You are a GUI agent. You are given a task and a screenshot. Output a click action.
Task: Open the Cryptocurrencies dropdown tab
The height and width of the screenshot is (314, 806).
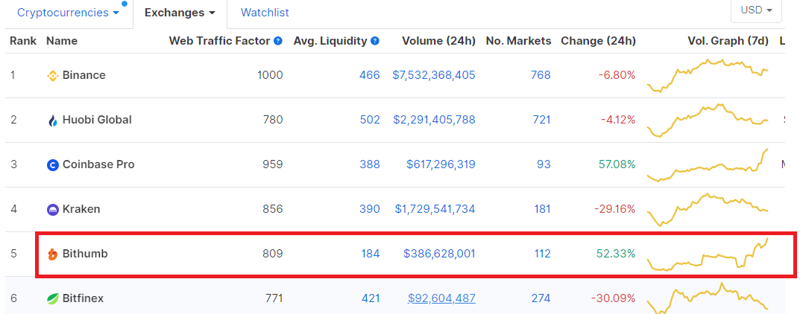(69, 13)
